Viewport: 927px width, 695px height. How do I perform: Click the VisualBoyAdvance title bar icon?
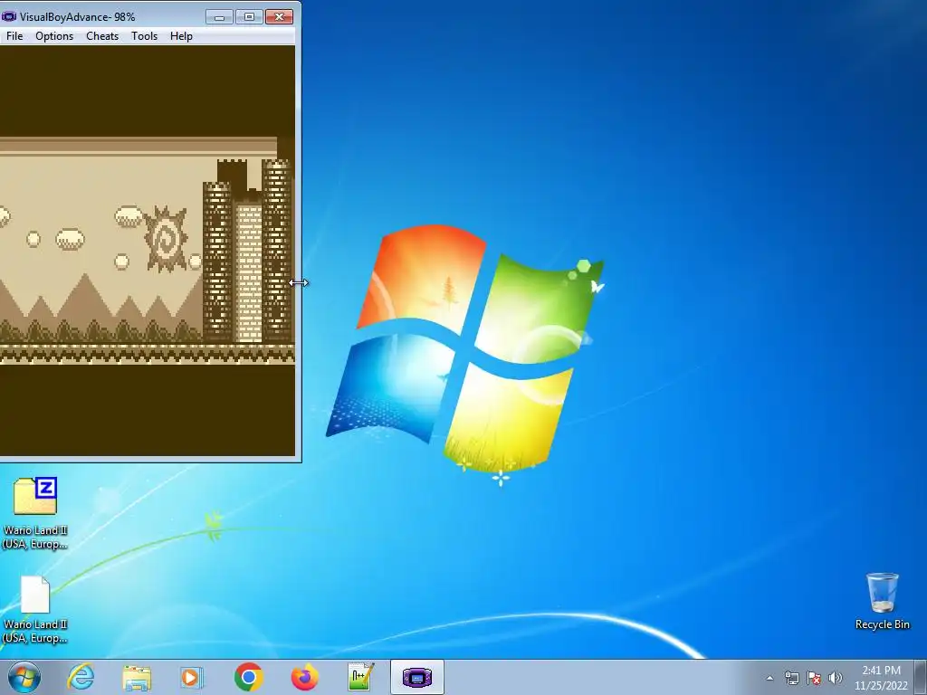pos(9,16)
